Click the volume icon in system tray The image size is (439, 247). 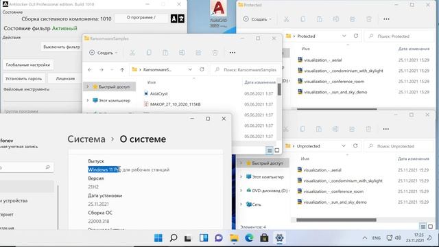[x=398, y=238]
